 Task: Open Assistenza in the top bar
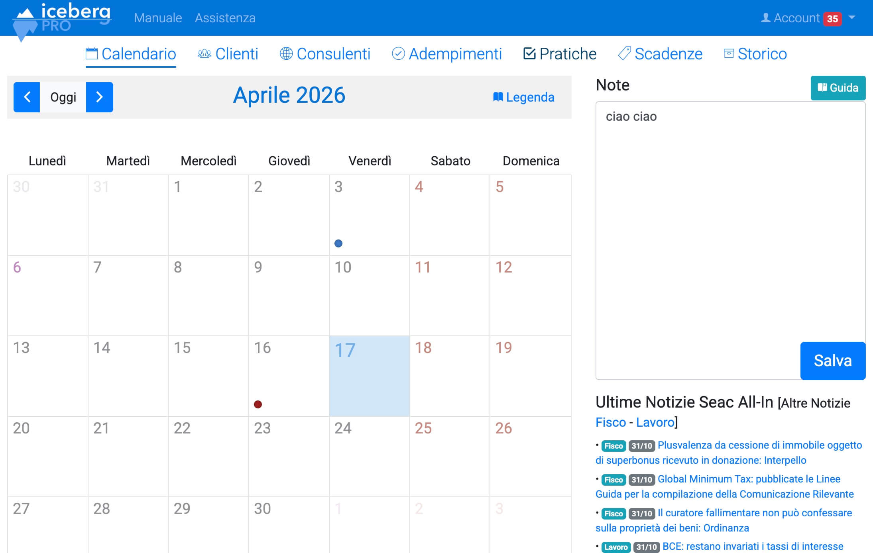pos(225,18)
